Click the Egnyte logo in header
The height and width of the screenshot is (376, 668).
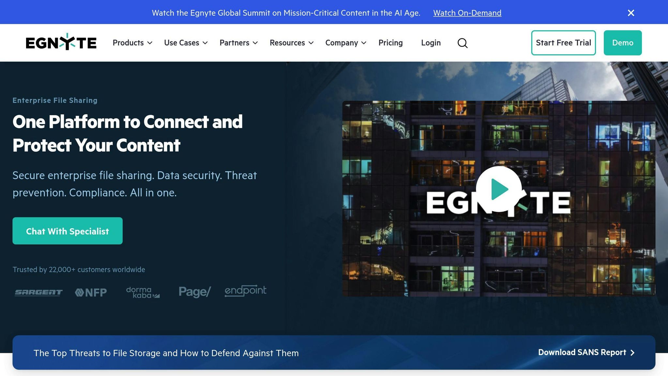click(61, 42)
